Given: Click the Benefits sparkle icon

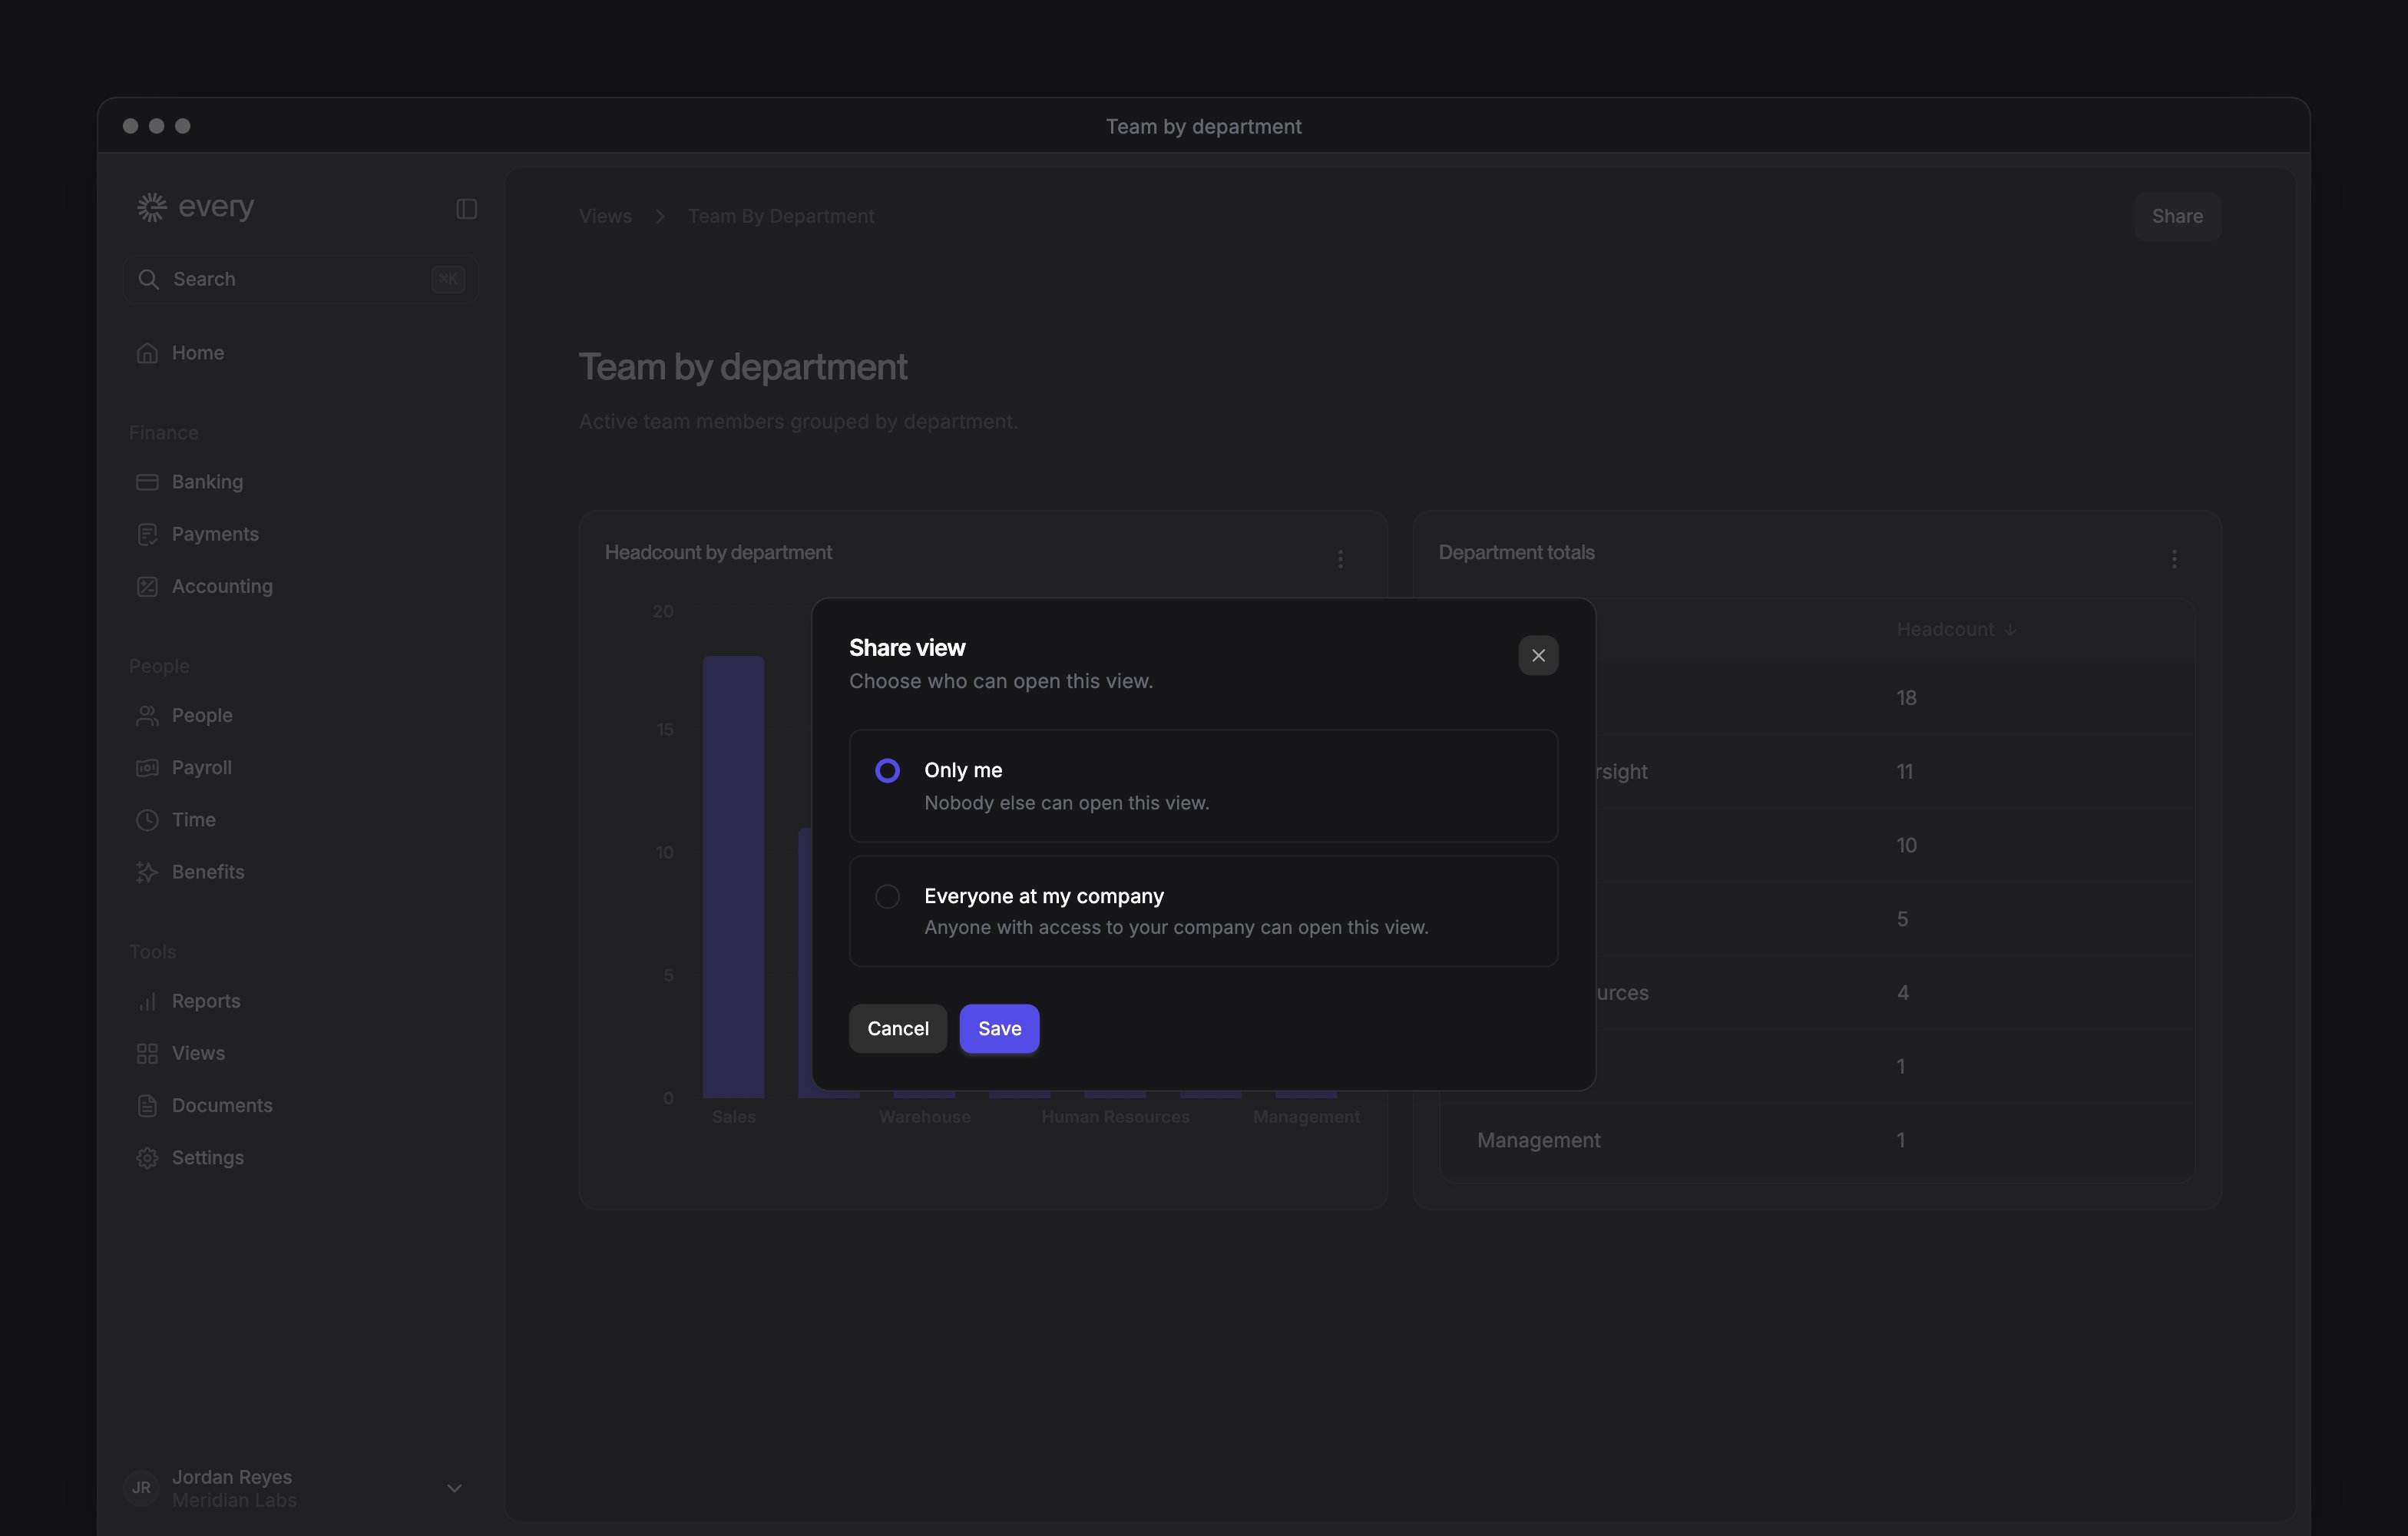Looking at the screenshot, I should tap(147, 872).
